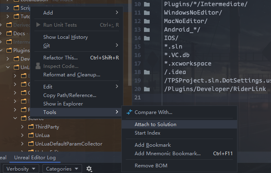The width and height of the screenshot is (271, 173).
Task: Click line '/Plugins/Developer/RiderLink' in editor
Action: 215,89
